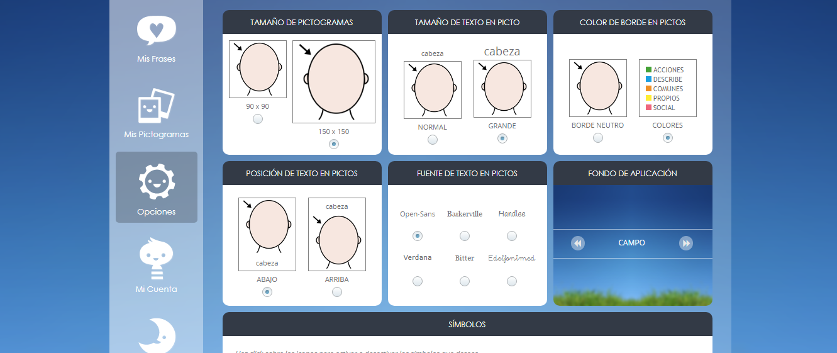The height and width of the screenshot is (353, 837).
Task: Click the text-above head pictogram preview
Action: 337,234
